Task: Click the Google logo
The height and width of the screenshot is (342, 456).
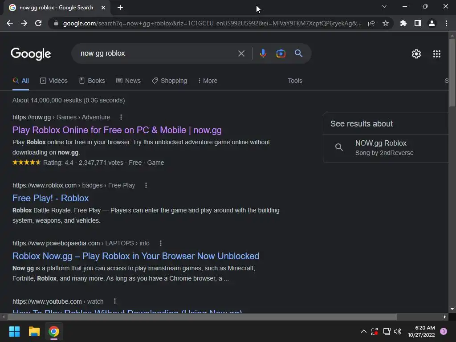Action: click(x=31, y=54)
